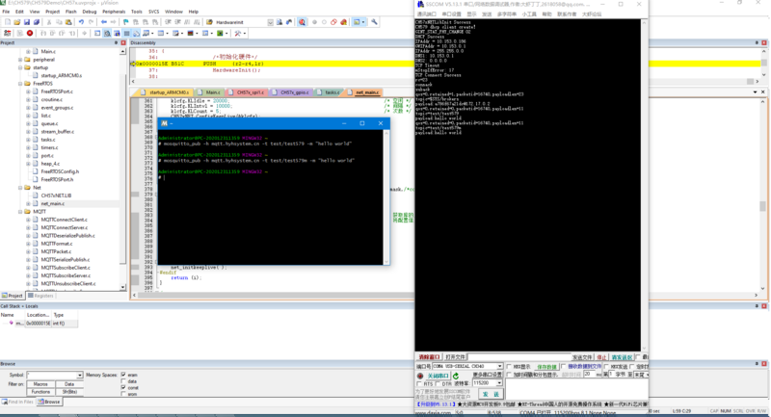Expand the tasks.c node in project tree
The width and height of the screenshot is (771, 417).
click(28, 140)
